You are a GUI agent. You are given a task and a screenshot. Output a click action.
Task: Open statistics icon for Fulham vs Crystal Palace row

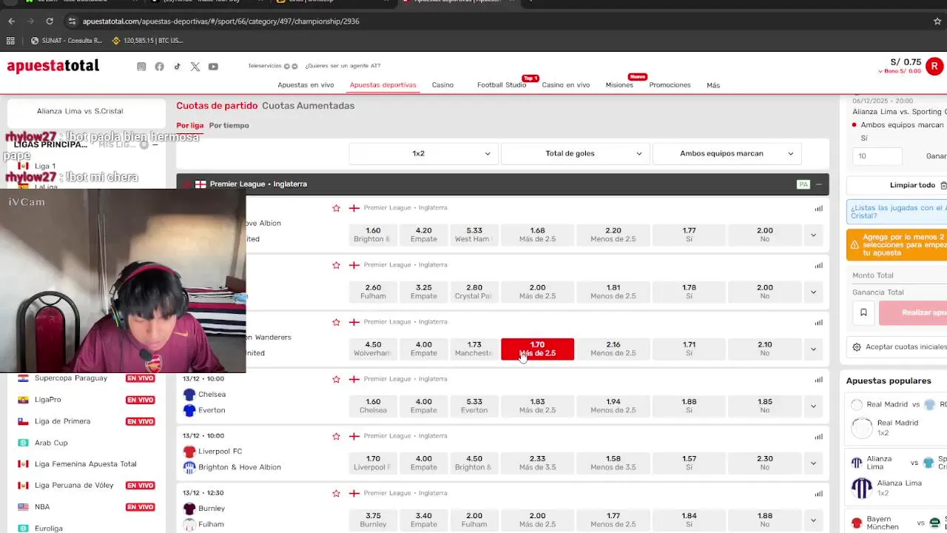click(x=818, y=265)
